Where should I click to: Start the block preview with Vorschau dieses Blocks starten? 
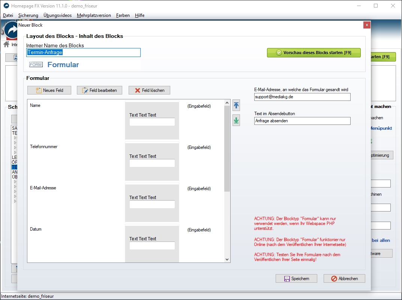pyautogui.click(x=313, y=53)
